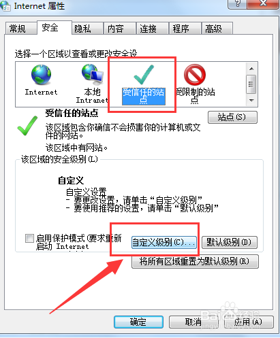
Task: Click the Internet 属性 title bar icon
Action: tap(5, 5)
